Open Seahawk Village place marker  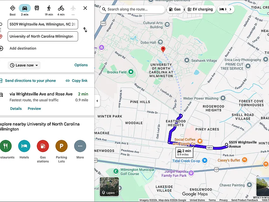[187, 60]
